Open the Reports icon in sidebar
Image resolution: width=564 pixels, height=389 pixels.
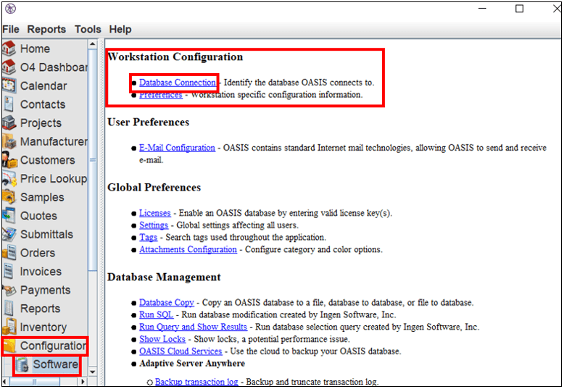tap(9, 309)
